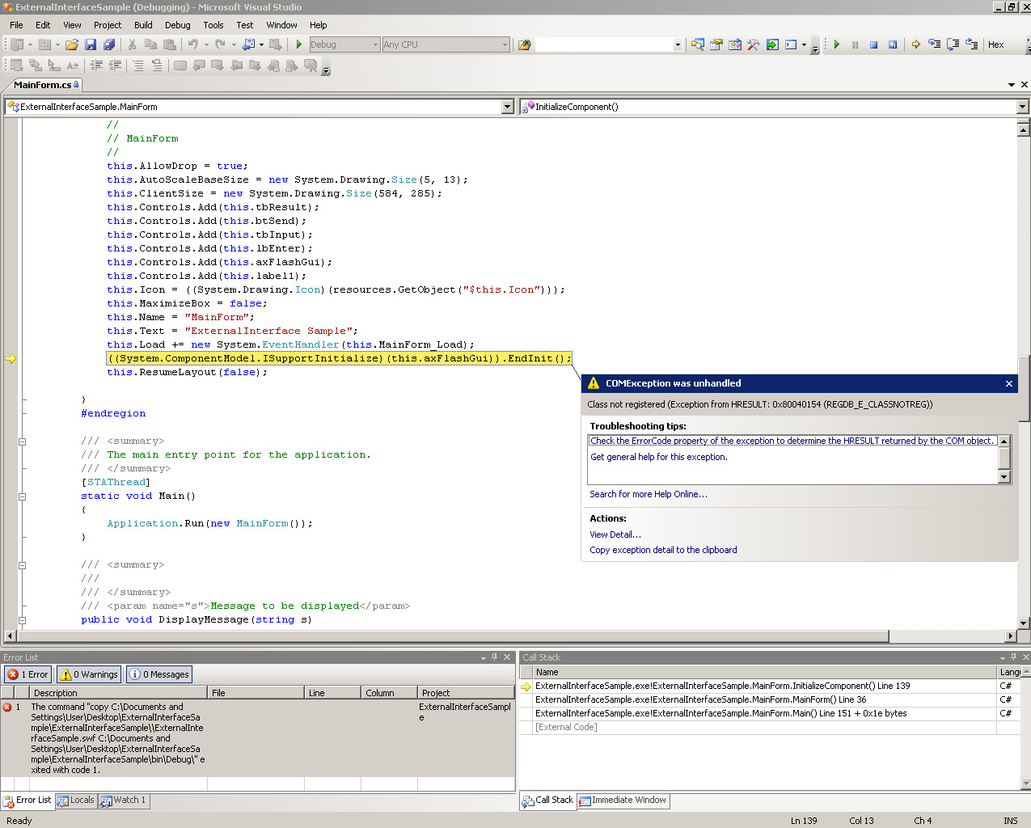The height and width of the screenshot is (828, 1031).
Task: Click the Step Into icon
Action: click(935, 44)
